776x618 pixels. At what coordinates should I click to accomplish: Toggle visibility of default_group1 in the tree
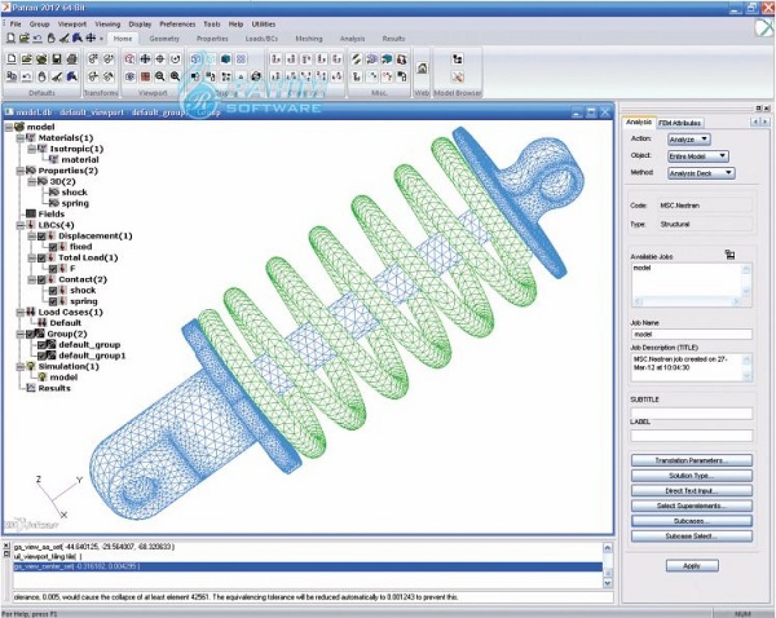click(42, 356)
